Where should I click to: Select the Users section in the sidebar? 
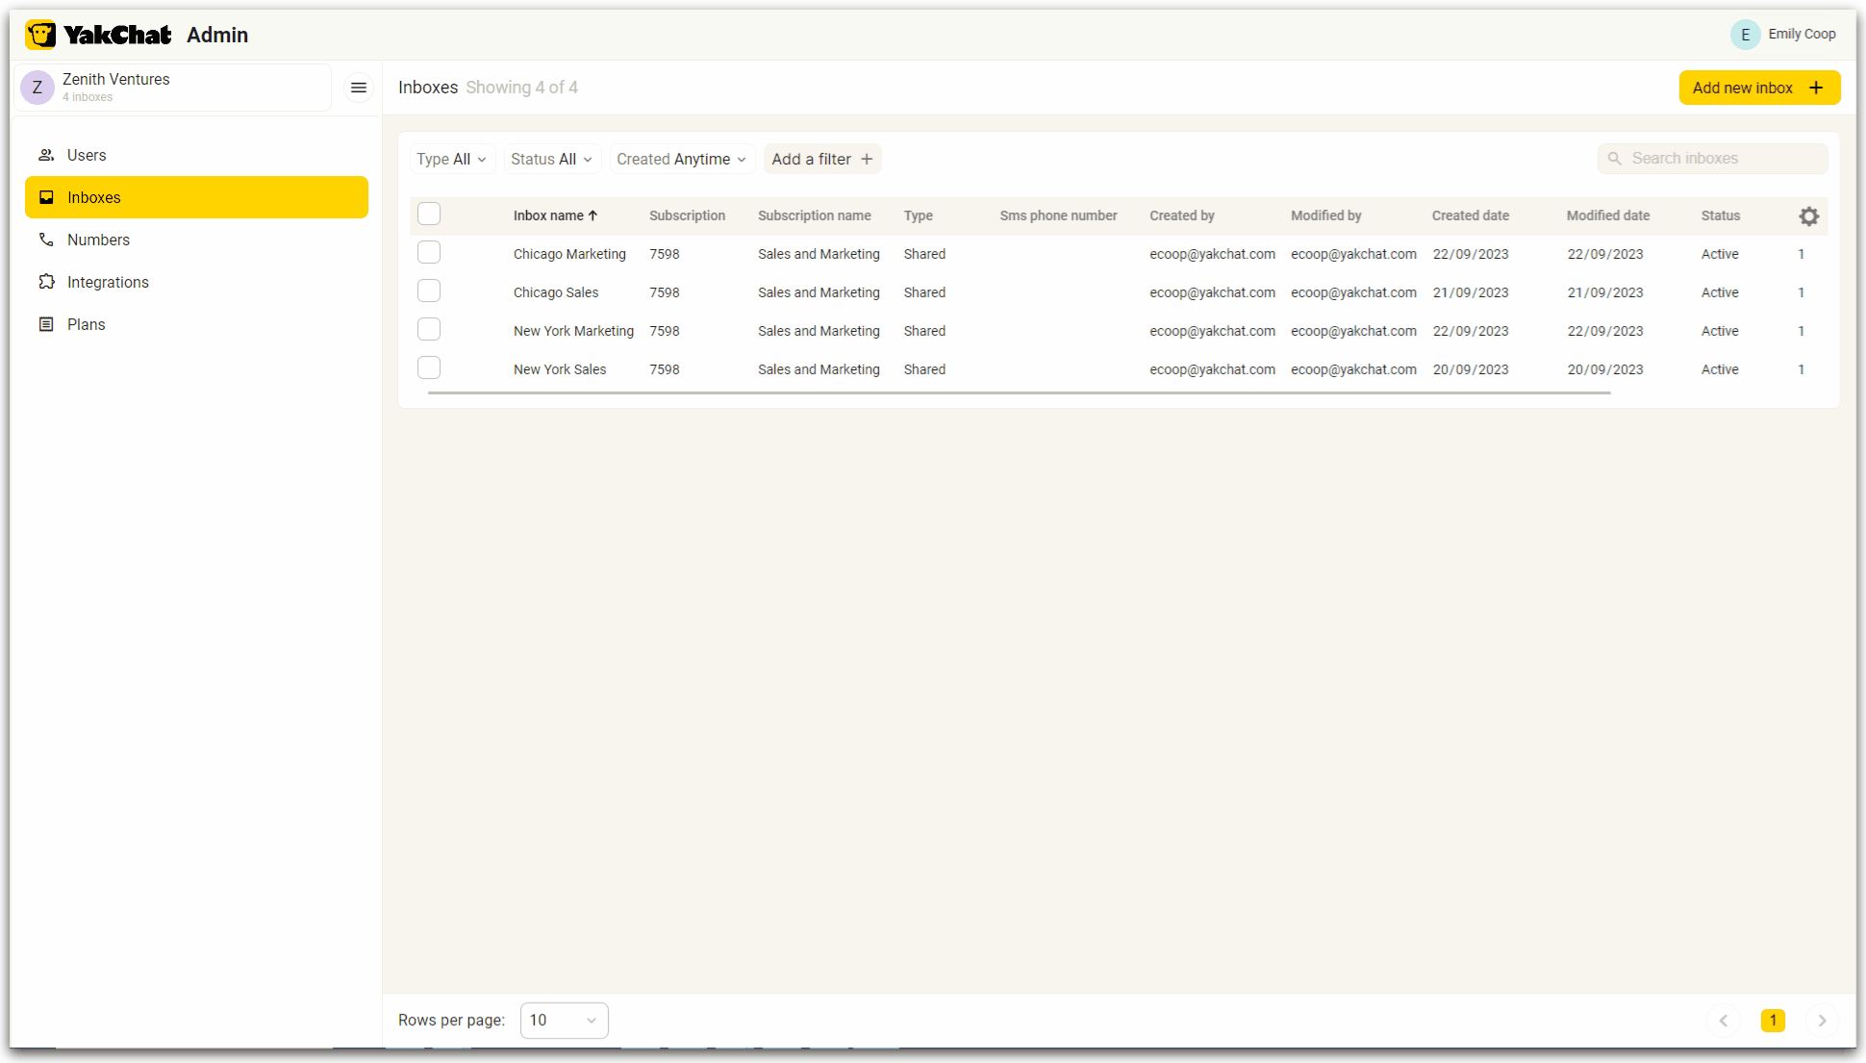[x=87, y=155]
